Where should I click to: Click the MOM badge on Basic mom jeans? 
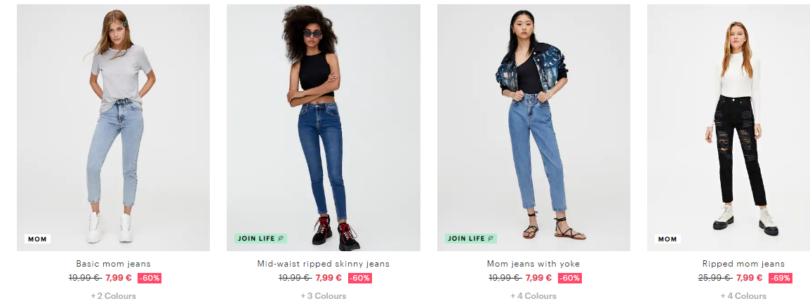pos(37,239)
